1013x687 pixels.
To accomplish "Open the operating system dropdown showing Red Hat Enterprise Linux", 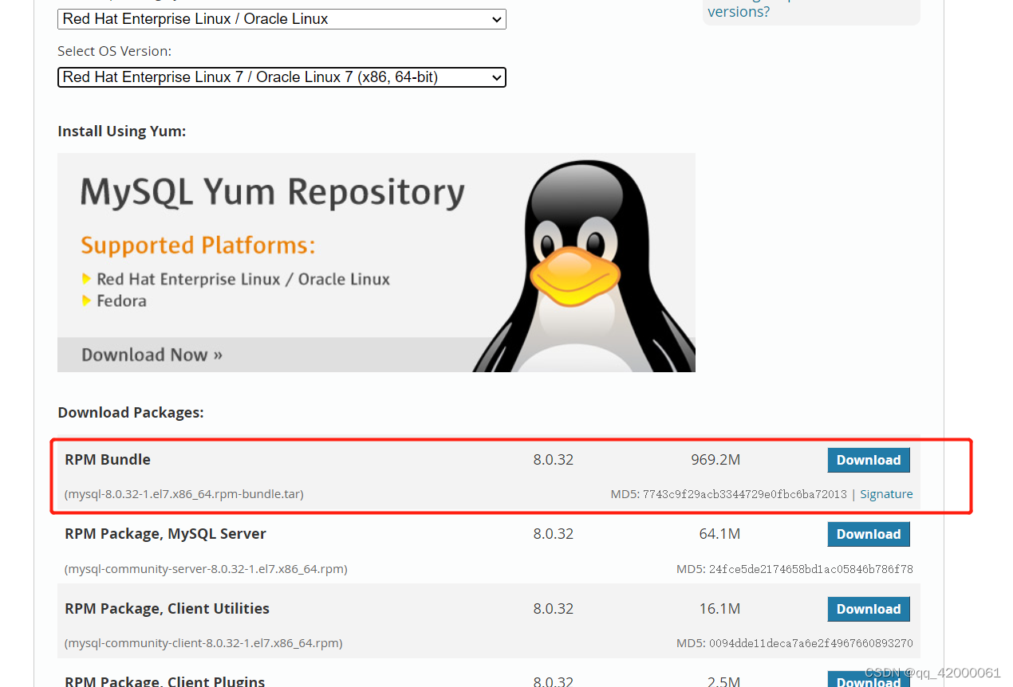I will pos(282,19).
